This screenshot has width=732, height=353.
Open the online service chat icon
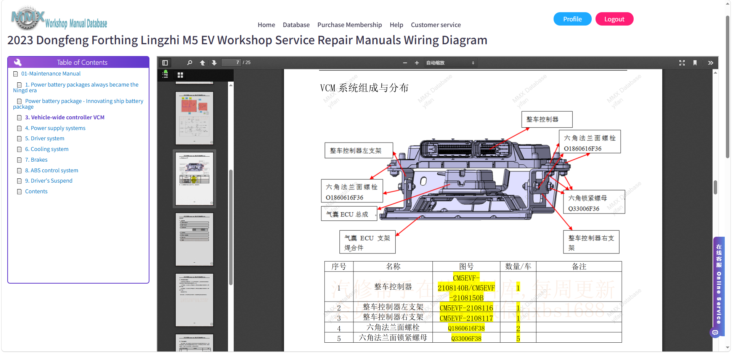pos(715,332)
